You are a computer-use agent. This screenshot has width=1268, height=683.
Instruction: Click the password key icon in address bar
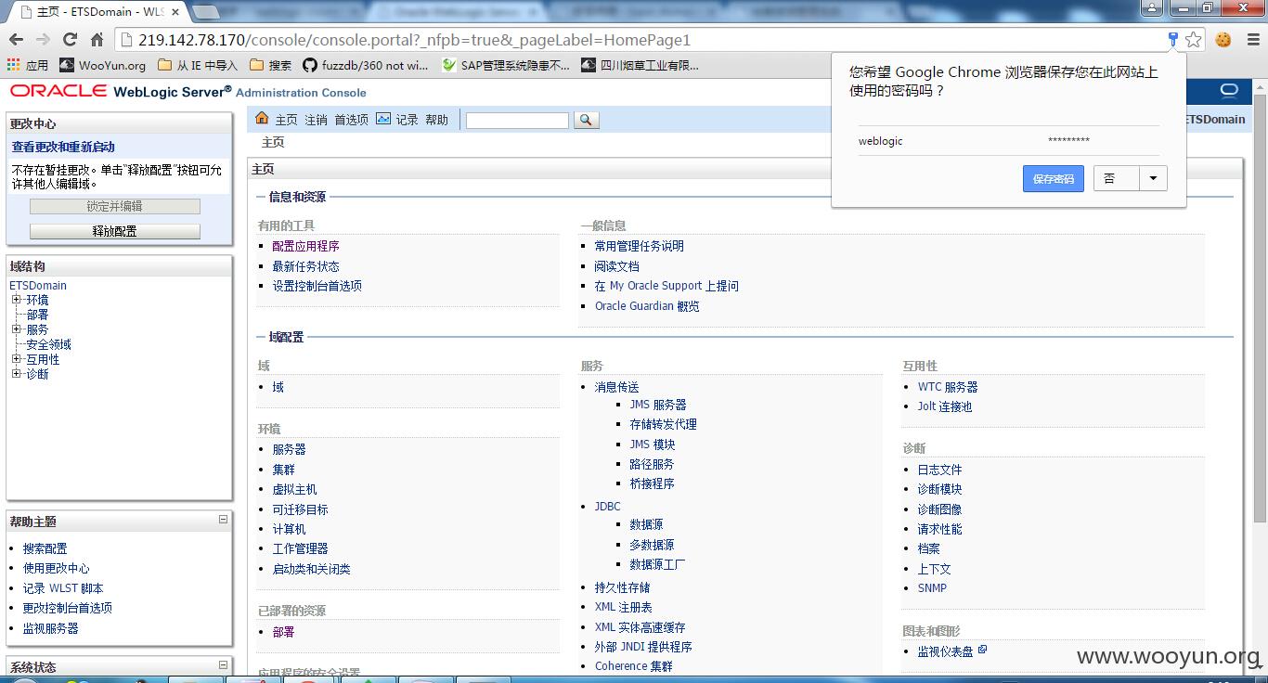click(1173, 40)
